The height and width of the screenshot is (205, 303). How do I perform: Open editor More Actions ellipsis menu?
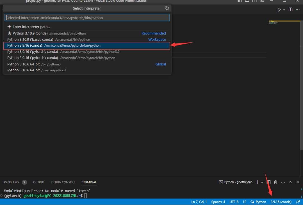pyautogui.click(x=298, y=10)
